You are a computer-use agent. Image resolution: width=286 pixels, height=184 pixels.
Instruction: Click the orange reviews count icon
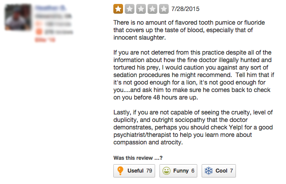click(x=38, y=31)
